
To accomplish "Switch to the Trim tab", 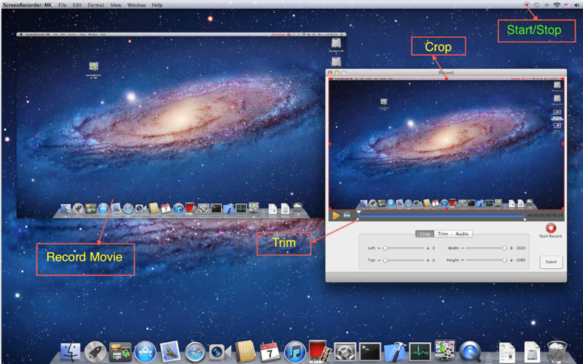I will pos(443,234).
